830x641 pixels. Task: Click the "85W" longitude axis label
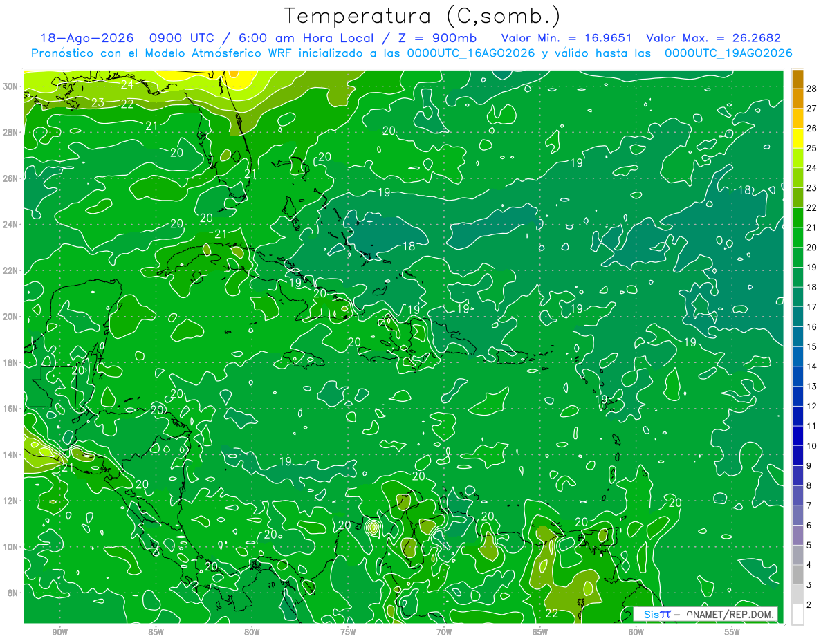(x=156, y=631)
